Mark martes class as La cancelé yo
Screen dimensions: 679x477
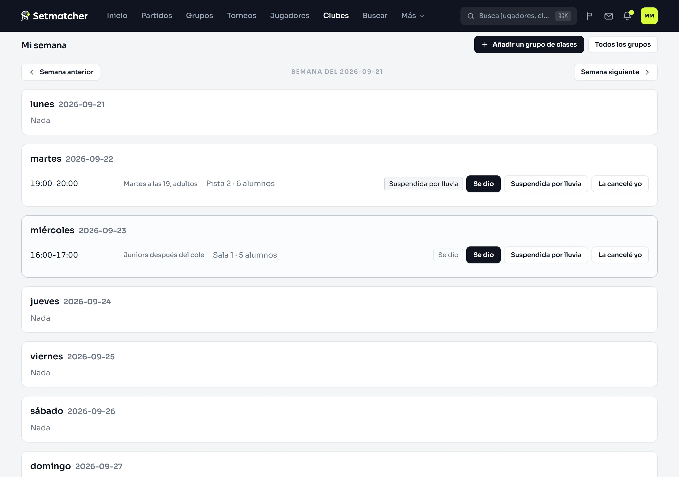pyautogui.click(x=620, y=184)
